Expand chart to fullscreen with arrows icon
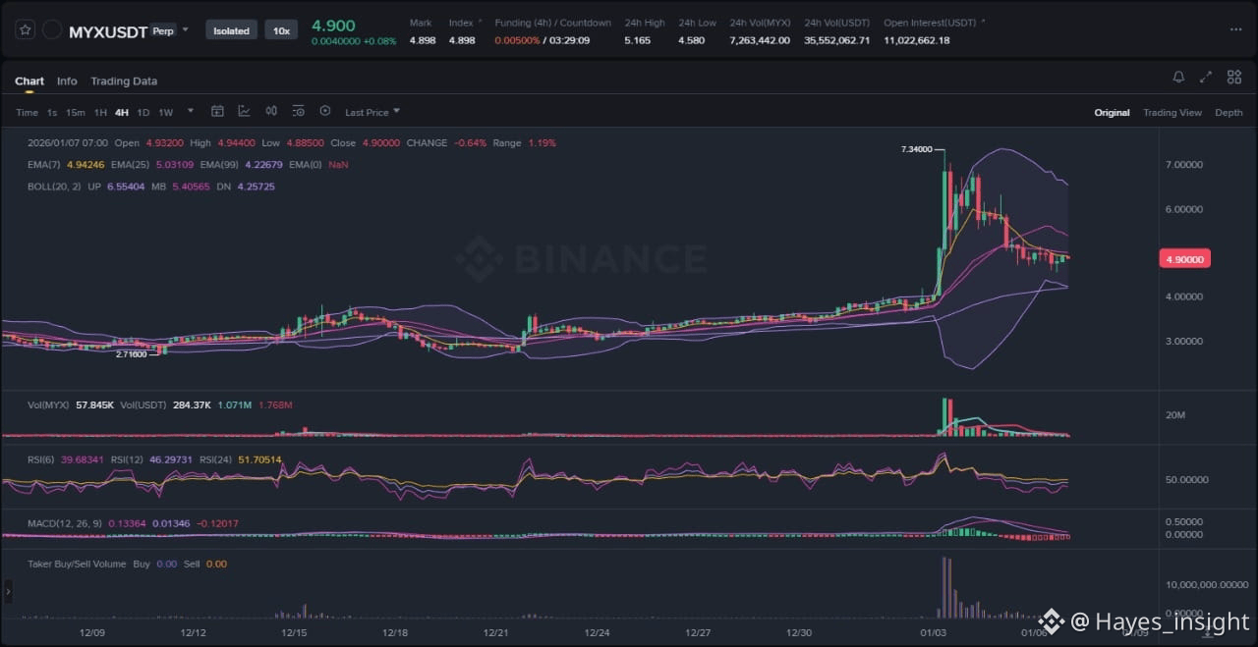The height and width of the screenshot is (647, 1258). click(1206, 78)
